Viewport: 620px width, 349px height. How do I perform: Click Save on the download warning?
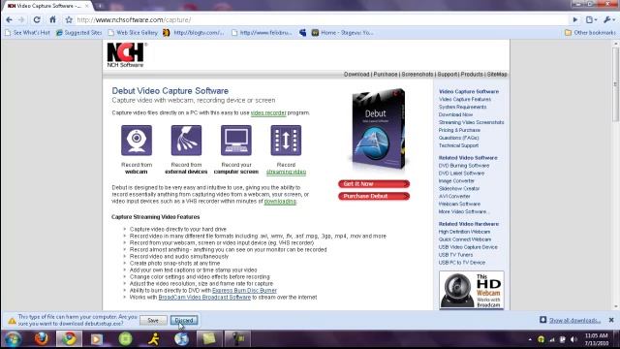(x=153, y=321)
